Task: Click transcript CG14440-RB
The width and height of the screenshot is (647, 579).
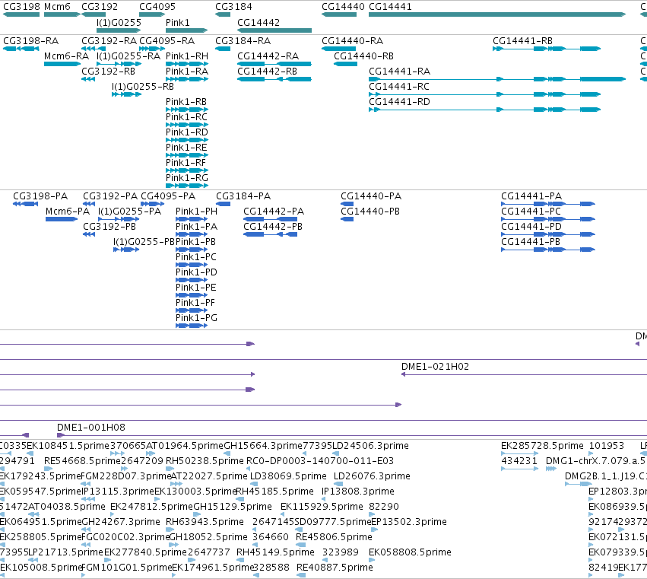Action: click(363, 56)
